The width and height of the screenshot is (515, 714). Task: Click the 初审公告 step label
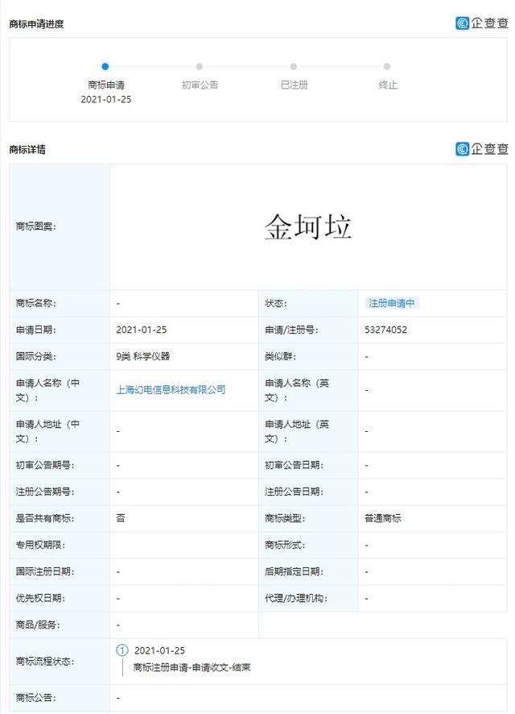tap(200, 85)
